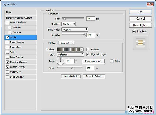Click the Reset Alignment button
Screen dimensions: 156x115
point(93,61)
